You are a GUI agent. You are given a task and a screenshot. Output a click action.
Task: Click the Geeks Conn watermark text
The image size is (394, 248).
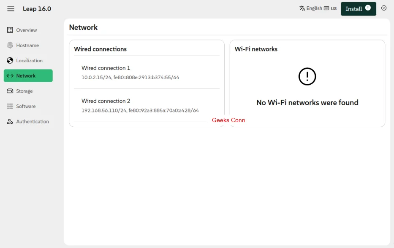pos(228,120)
